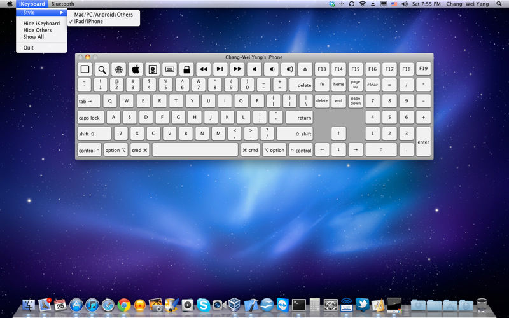
Task: Open the iKeyboard menu in the menu bar
Action: coord(32,4)
